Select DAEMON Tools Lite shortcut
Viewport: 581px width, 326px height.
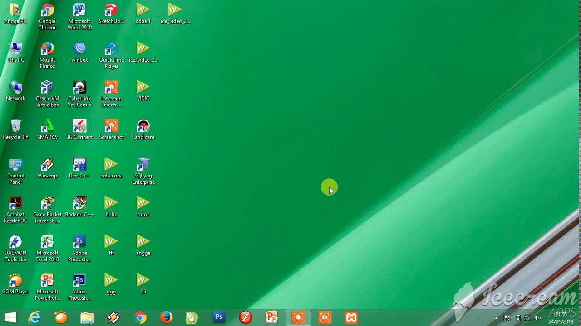point(15,249)
